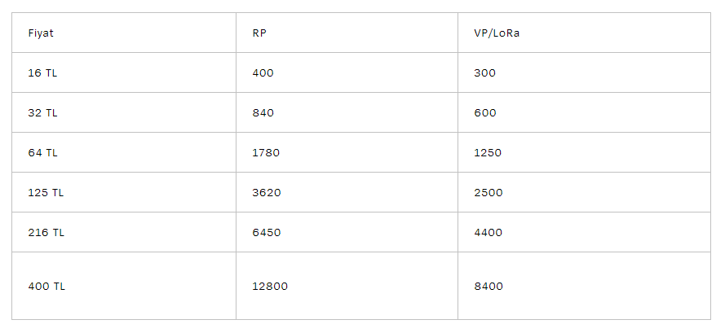Click the 1250 VP/LoRa value
This screenshot has height=333, width=725.
pos(488,153)
